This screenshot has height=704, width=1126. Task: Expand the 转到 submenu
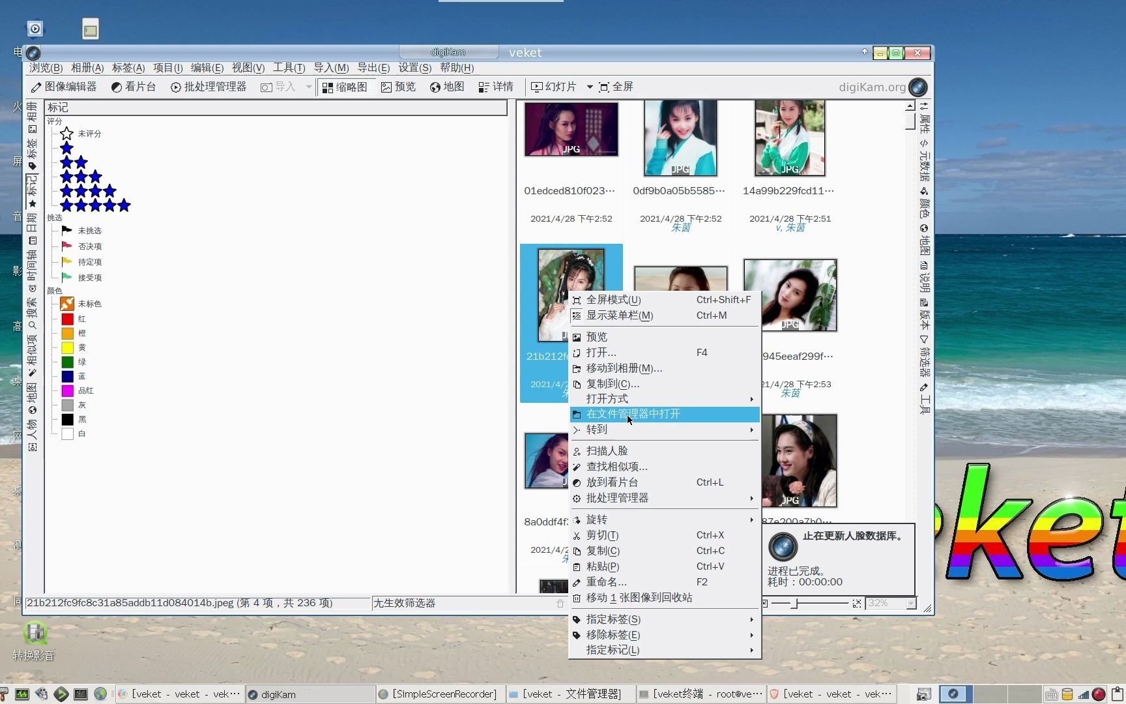pyautogui.click(x=665, y=430)
